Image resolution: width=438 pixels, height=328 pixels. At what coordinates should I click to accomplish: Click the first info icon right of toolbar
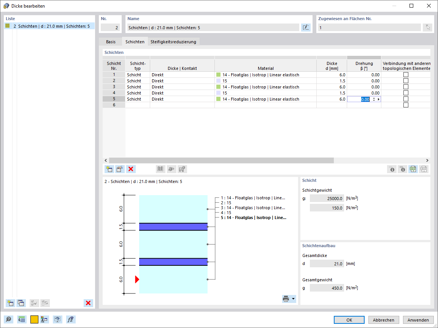392,169
